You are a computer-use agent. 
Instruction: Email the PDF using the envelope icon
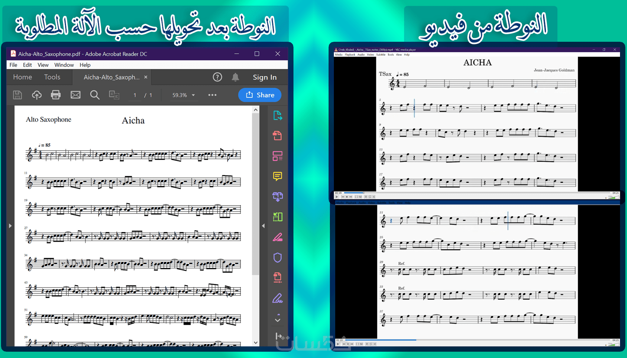(x=76, y=95)
